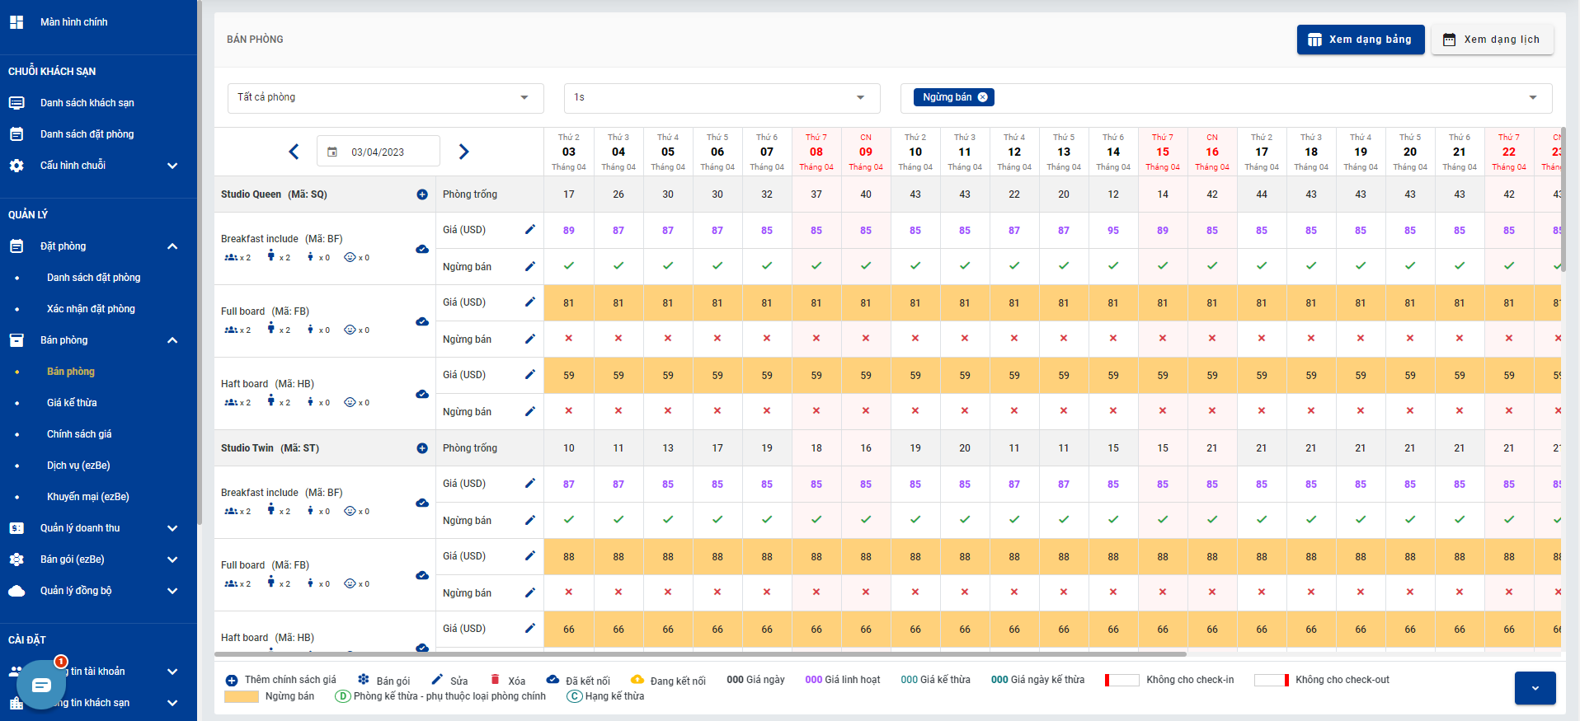Switch to Xem dạng bảng view
Viewport: 1580px width, 721px height.
pyautogui.click(x=1361, y=40)
